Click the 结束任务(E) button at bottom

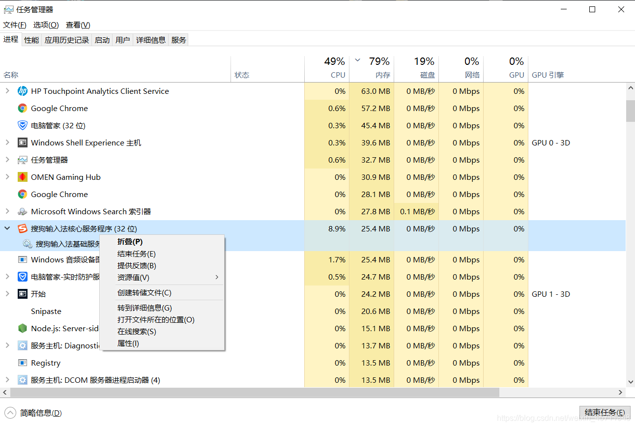pyautogui.click(x=605, y=413)
